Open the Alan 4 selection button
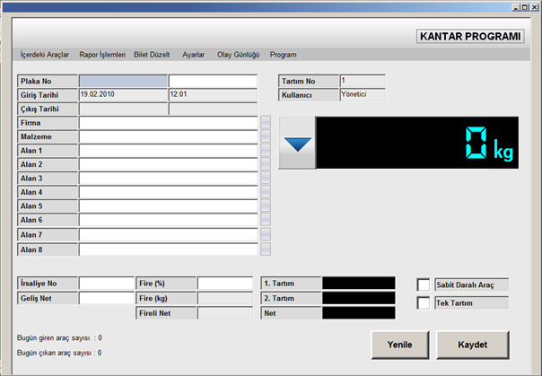Screen dimensions: 542x376 coord(266,191)
